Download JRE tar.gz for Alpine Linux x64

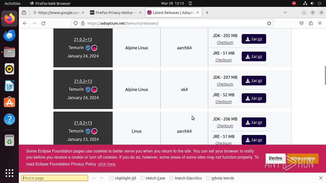pos(254,98)
